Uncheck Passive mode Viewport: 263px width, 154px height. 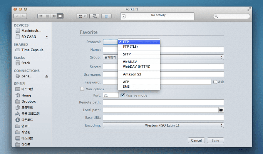tap(122, 95)
